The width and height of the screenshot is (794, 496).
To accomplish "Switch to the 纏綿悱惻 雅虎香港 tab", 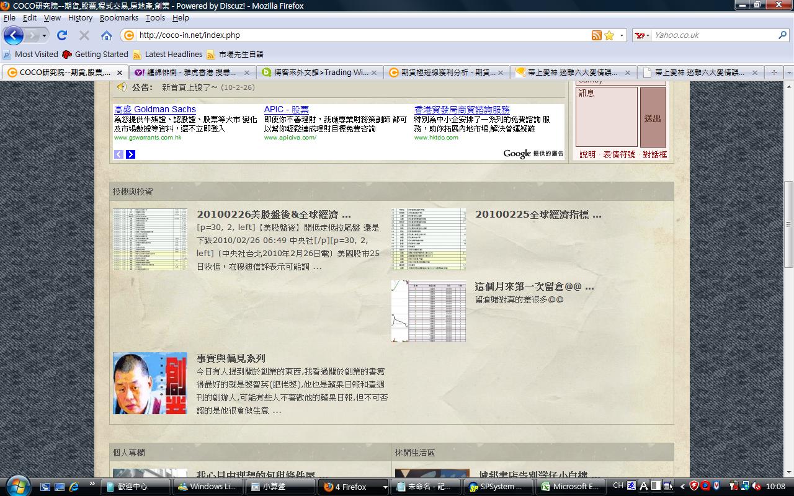I will click(x=192, y=73).
